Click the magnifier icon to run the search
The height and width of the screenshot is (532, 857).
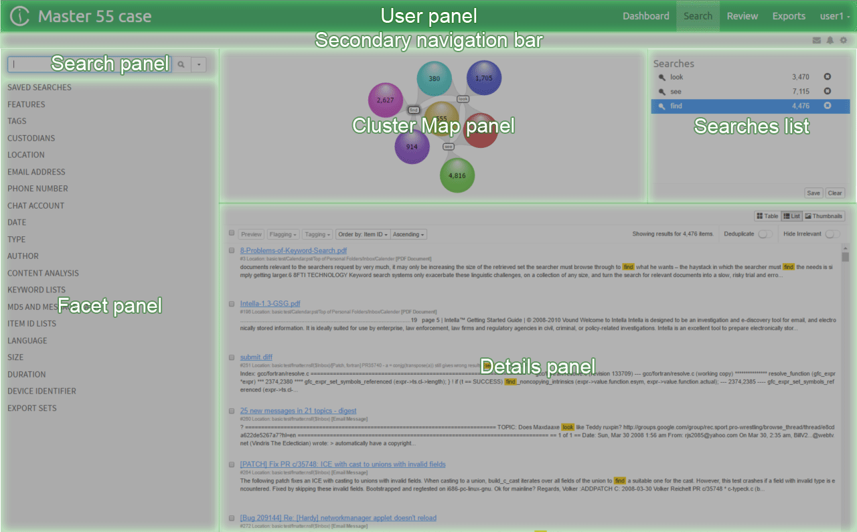pyautogui.click(x=181, y=64)
